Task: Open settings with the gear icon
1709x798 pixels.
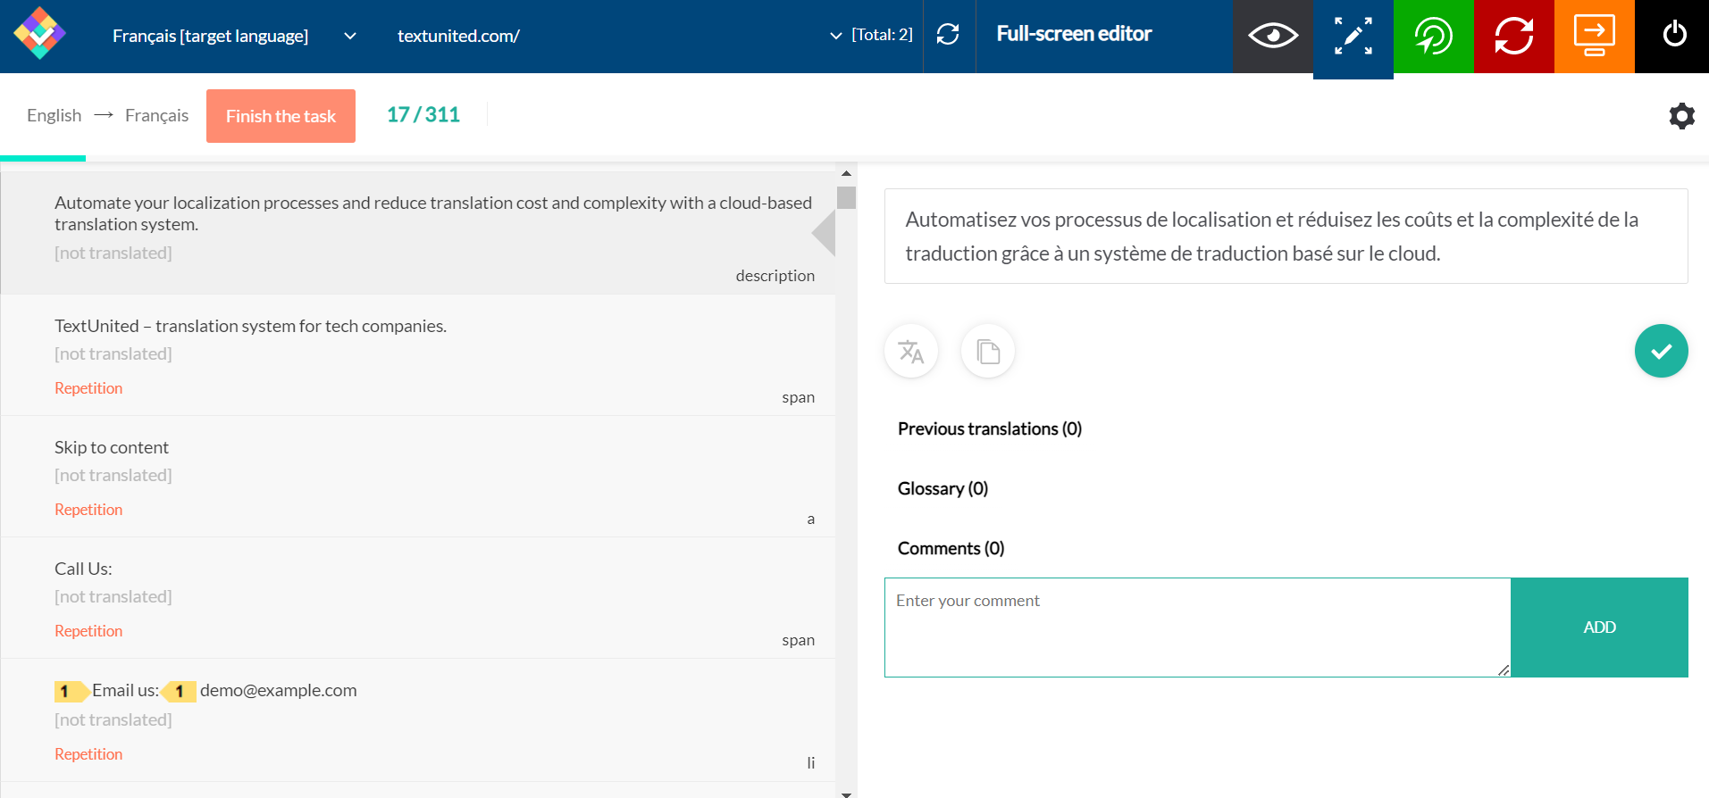Action: (x=1681, y=116)
